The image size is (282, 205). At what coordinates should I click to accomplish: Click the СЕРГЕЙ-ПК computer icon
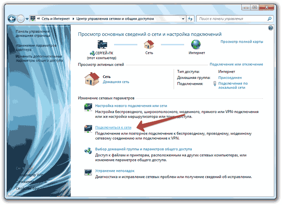point(102,44)
